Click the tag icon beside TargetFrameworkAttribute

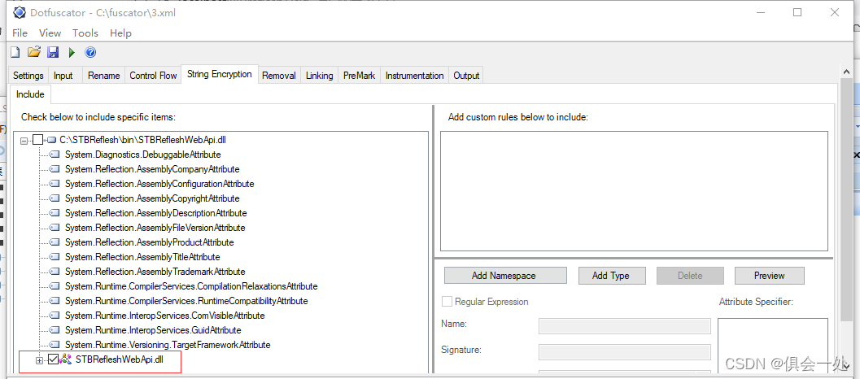tap(55, 345)
